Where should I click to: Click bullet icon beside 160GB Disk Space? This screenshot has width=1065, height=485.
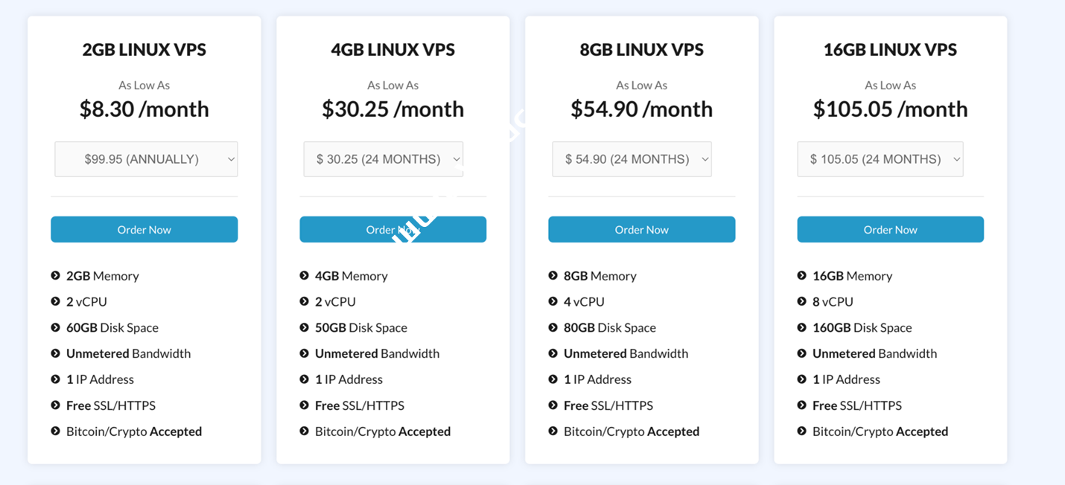pyautogui.click(x=802, y=327)
